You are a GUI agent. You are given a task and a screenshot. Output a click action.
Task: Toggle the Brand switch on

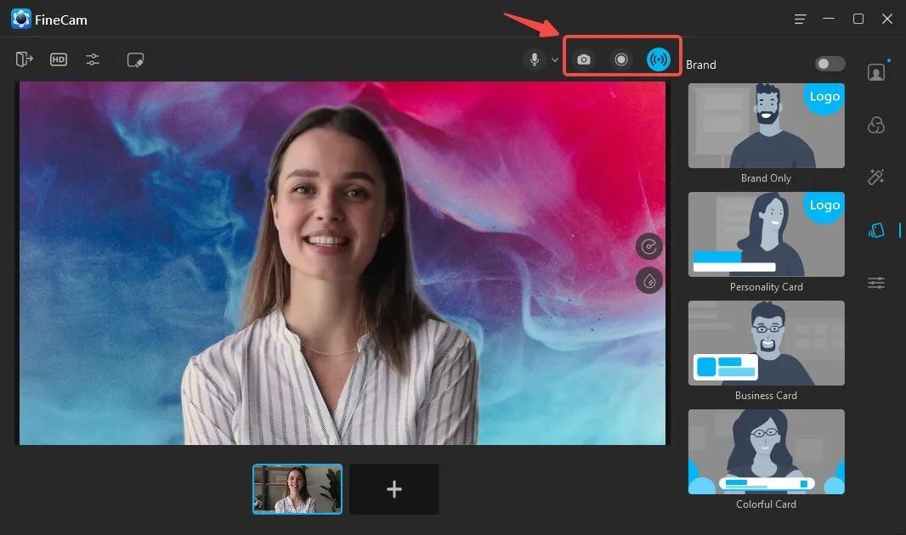click(x=830, y=64)
